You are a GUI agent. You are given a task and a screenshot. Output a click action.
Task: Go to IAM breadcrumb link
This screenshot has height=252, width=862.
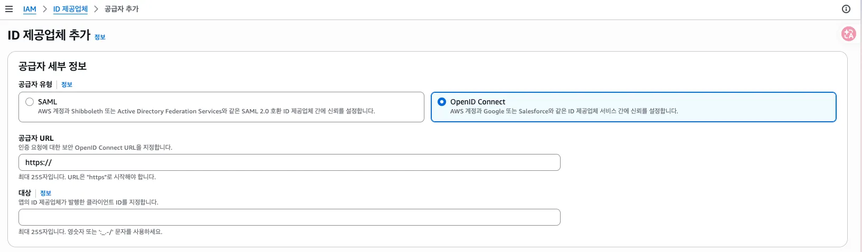pyautogui.click(x=30, y=9)
